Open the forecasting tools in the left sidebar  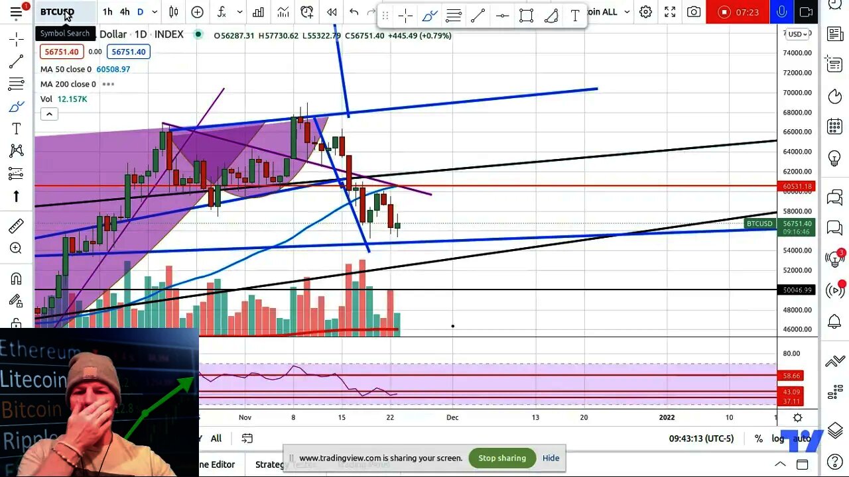coord(16,174)
